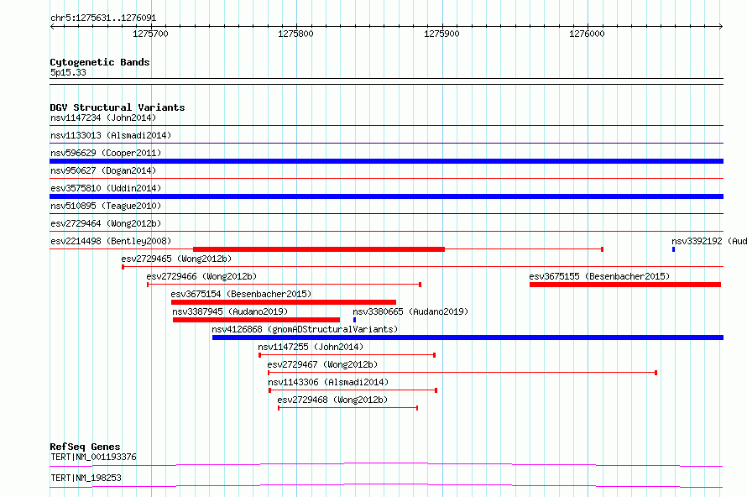
Task: Click the small blue nsv3392192 marker
Action: click(674, 249)
